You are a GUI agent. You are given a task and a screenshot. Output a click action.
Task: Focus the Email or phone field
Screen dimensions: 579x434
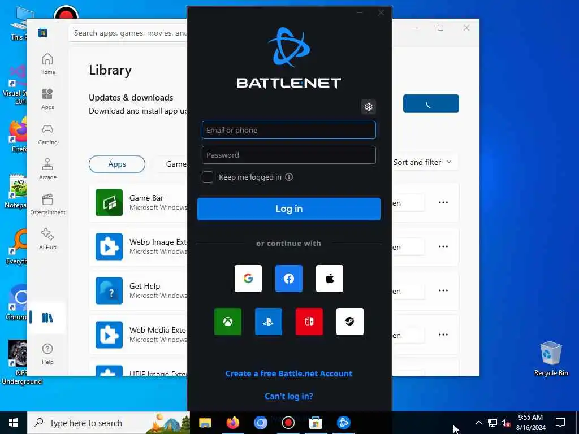pos(289,130)
